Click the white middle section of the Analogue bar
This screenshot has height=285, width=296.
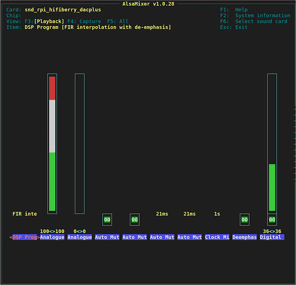pos(52,126)
